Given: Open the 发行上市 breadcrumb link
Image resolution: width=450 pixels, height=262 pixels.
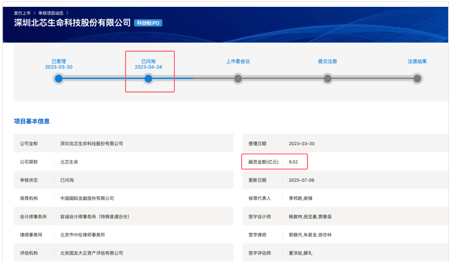Looking at the screenshot, I should pos(22,13).
